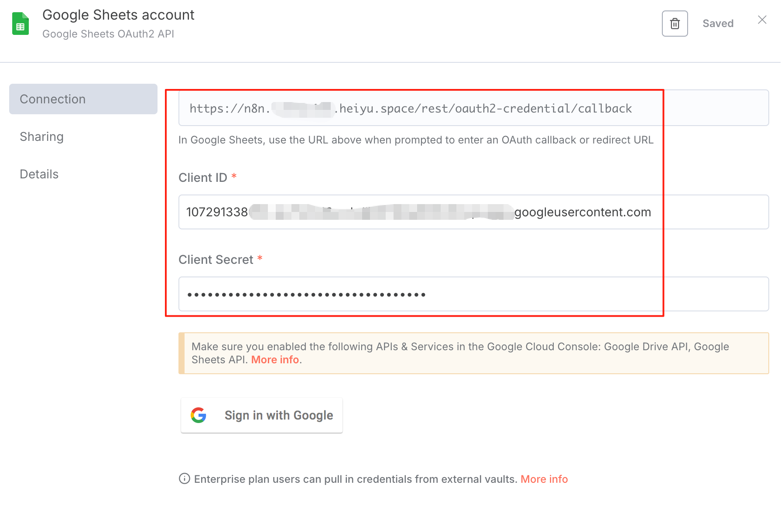Close the credential dialog with X
The image size is (781, 512).
pos(762,20)
